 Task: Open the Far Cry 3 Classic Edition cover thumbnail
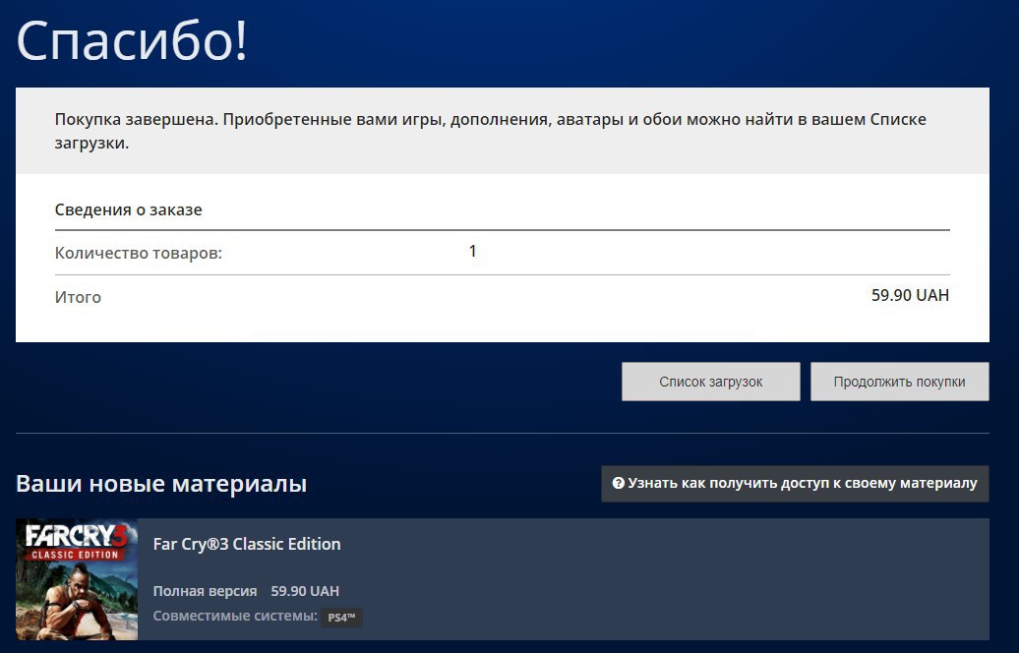click(77, 579)
